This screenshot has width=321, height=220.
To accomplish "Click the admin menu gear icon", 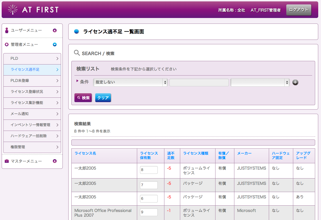I will (x=7, y=45).
